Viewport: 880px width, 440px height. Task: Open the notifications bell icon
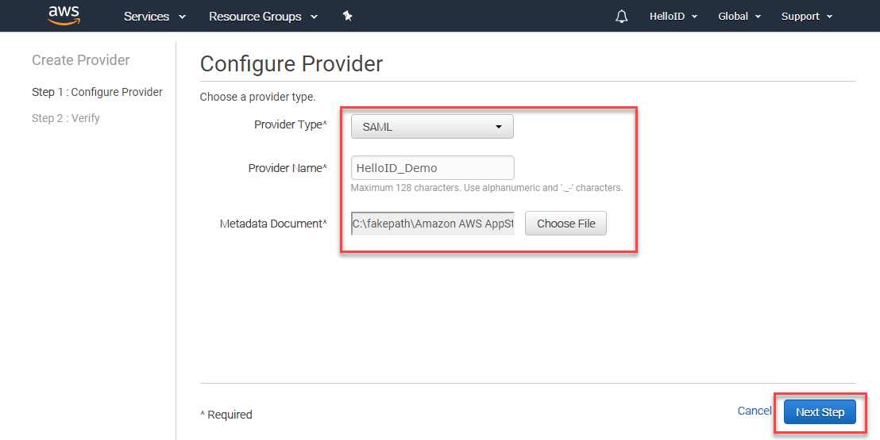point(621,17)
